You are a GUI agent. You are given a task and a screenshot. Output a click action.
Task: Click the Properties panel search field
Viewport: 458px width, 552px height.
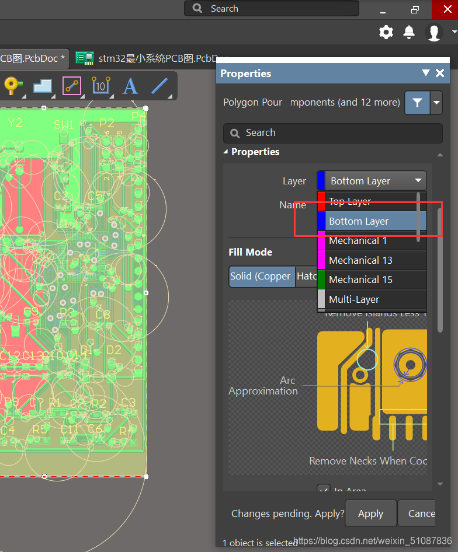pos(333,133)
